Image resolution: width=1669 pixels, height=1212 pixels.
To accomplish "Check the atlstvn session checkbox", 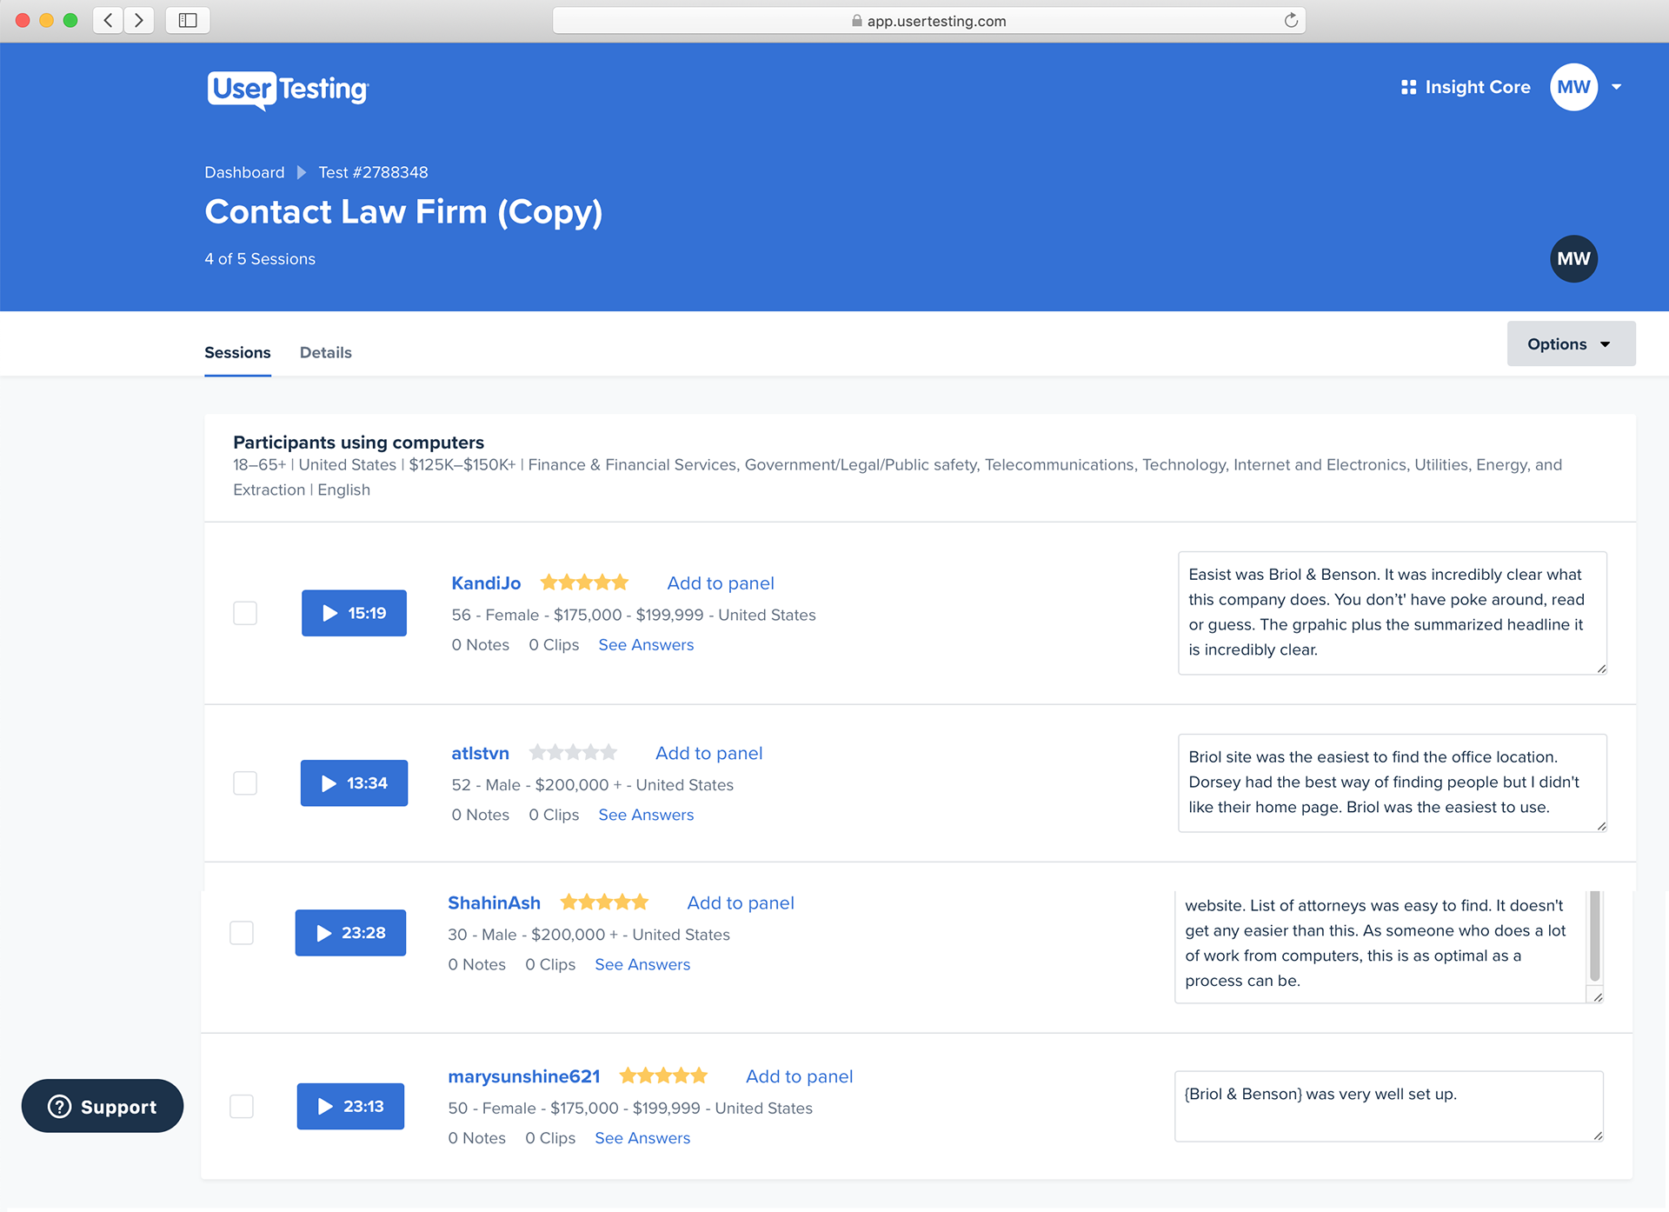I will [245, 783].
